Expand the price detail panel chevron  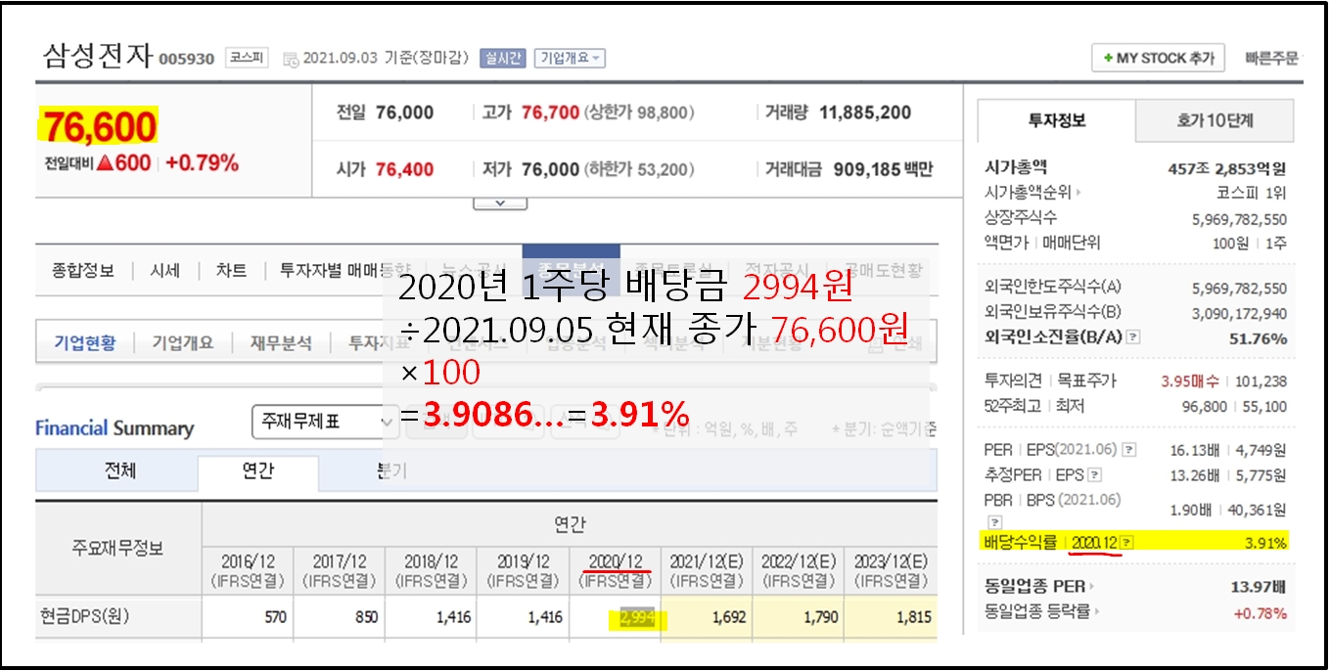click(x=499, y=203)
